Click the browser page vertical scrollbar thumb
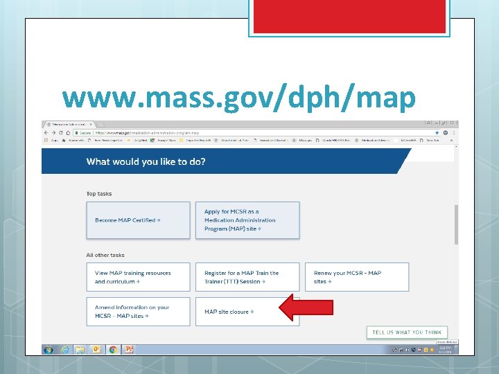The image size is (499, 374). 456,224
